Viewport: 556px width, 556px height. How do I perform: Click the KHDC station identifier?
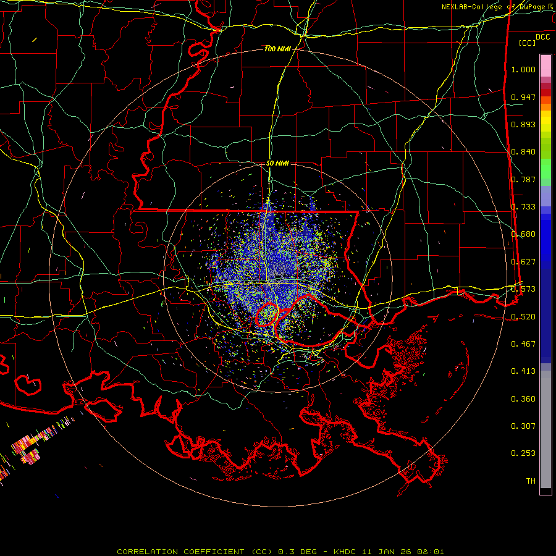pyautogui.click(x=346, y=552)
